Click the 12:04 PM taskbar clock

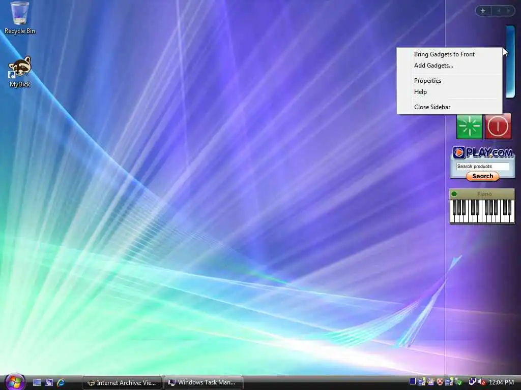(x=501, y=382)
